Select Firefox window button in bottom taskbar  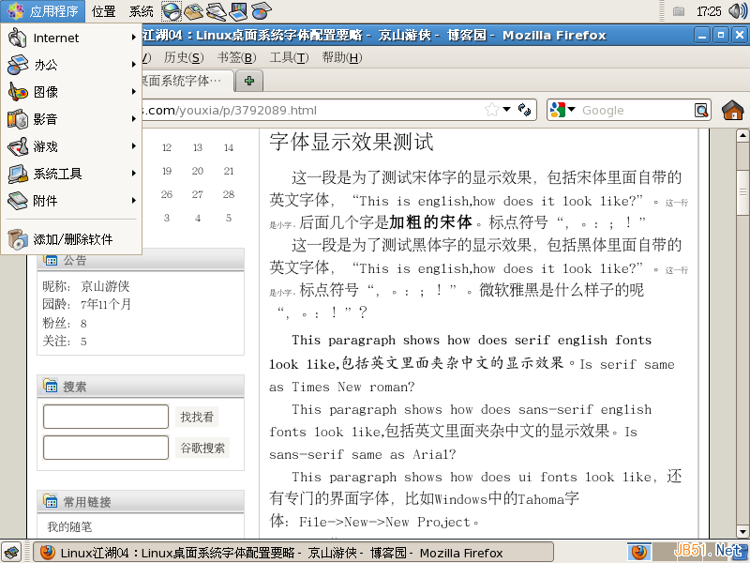[x=292, y=553]
